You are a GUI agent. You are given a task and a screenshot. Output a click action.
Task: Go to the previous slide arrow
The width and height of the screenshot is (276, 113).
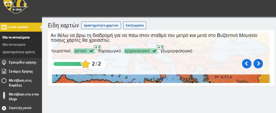coord(247,64)
